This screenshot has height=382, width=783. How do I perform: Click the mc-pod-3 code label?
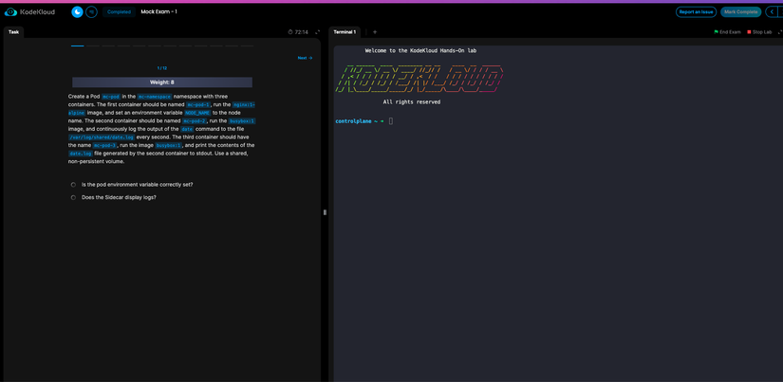[104, 145]
